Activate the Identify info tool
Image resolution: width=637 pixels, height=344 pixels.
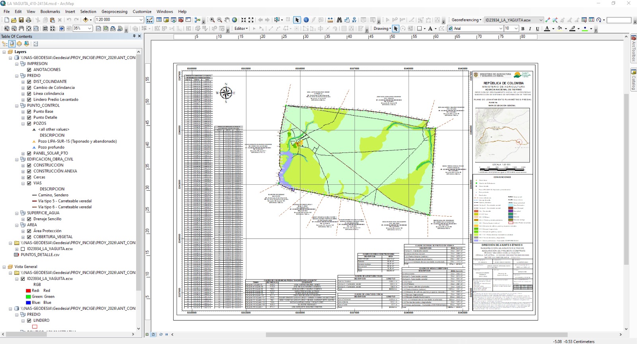[306, 20]
